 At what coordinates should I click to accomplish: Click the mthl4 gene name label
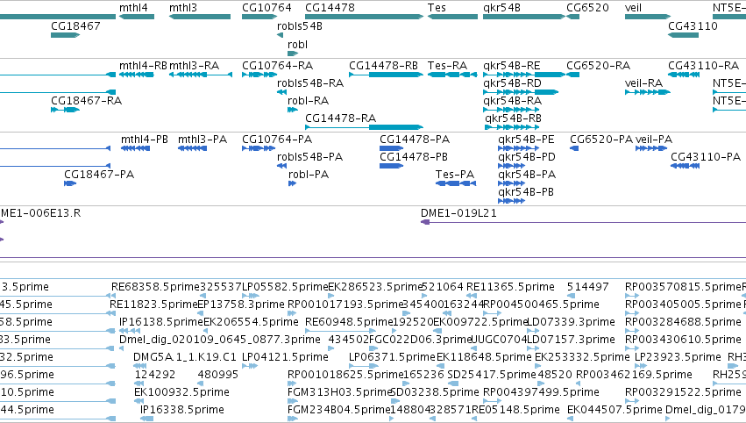[133, 8]
